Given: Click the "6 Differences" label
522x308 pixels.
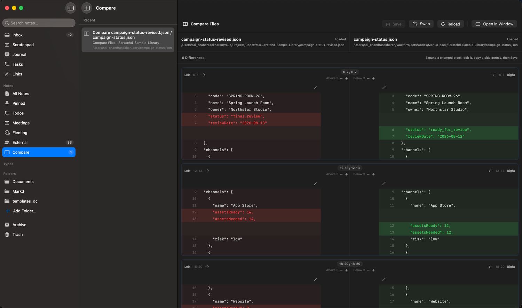Looking at the screenshot, I should click(x=193, y=58).
